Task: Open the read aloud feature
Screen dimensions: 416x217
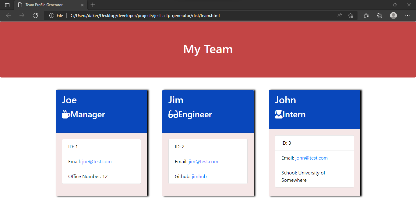Action: click(x=339, y=15)
